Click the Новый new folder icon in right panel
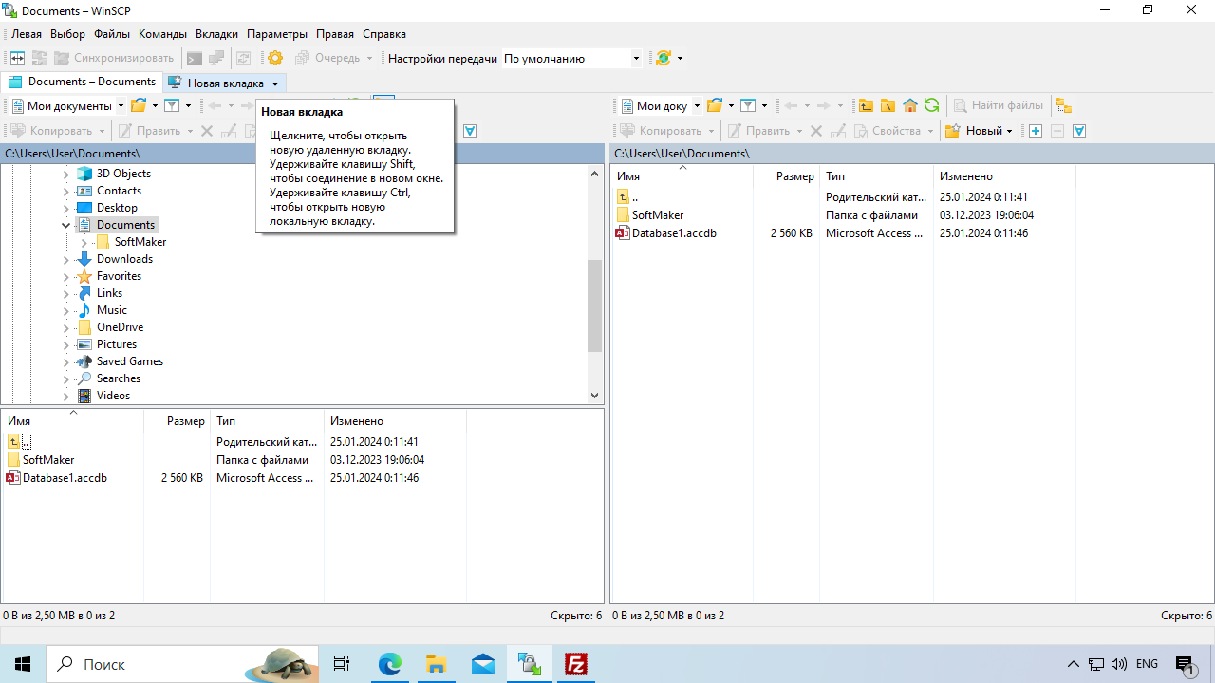This screenshot has height=683, width=1215. point(952,131)
